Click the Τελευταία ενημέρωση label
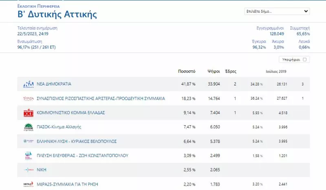The image size is (326, 190). [x=37, y=28]
